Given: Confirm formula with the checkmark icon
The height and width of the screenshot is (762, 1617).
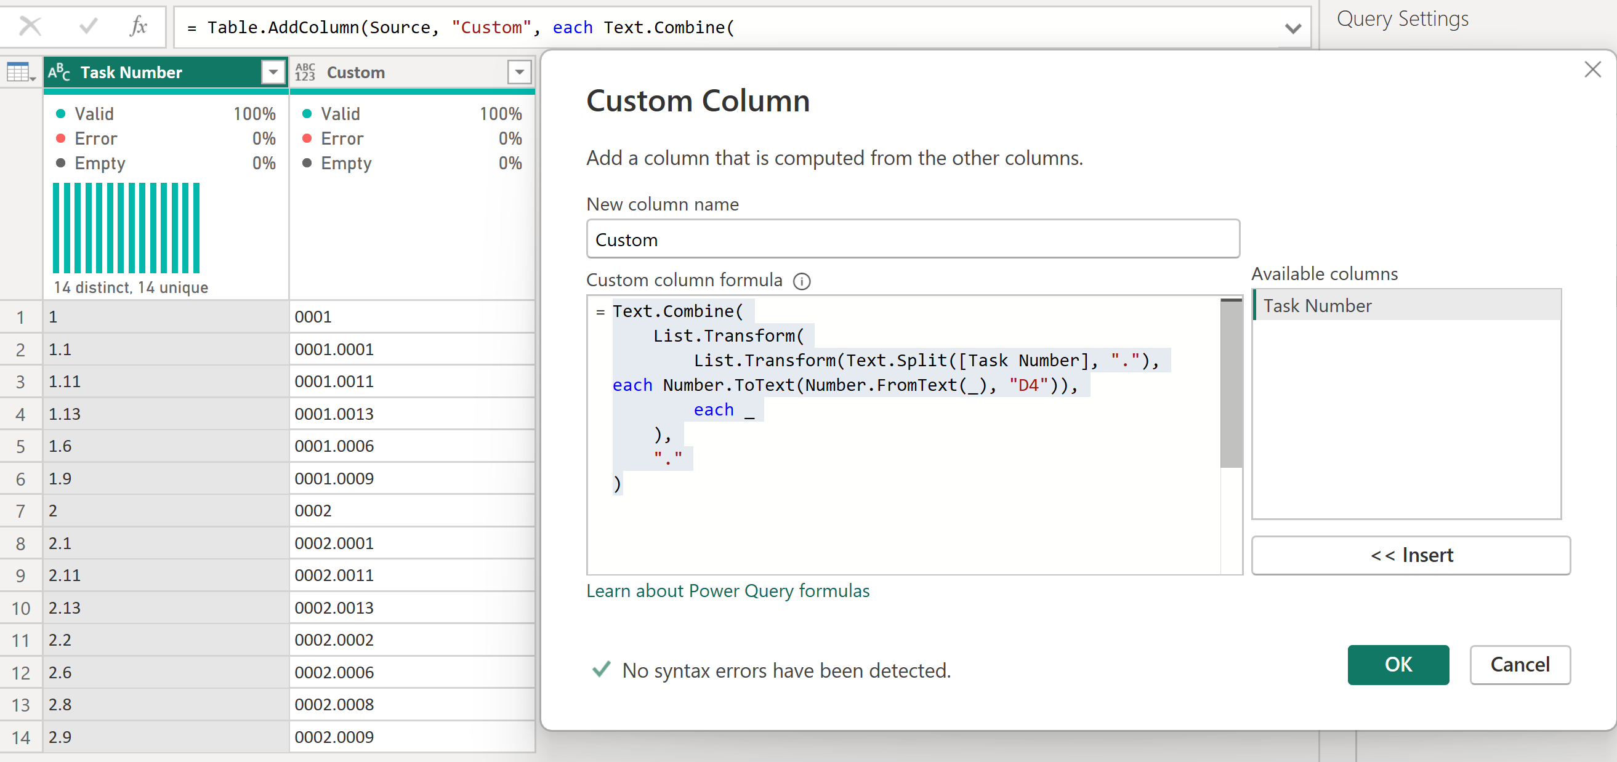Looking at the screenshot, I should [x=89, y=26].
